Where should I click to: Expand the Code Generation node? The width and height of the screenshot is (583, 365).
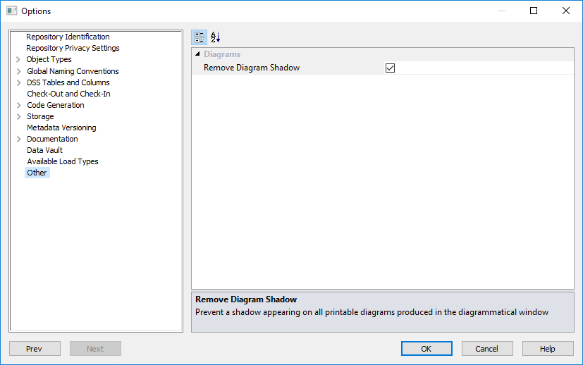click(x=18, y=105)
